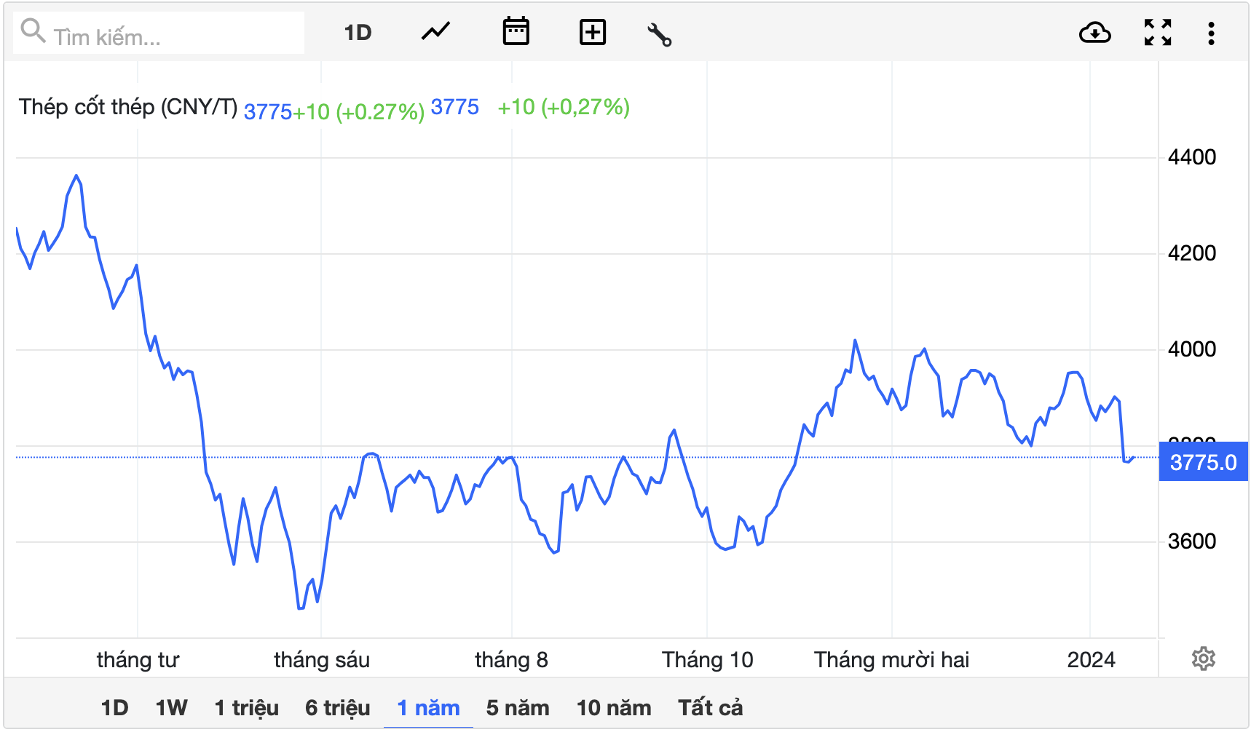Open the three-dot more options menu

1211,33
